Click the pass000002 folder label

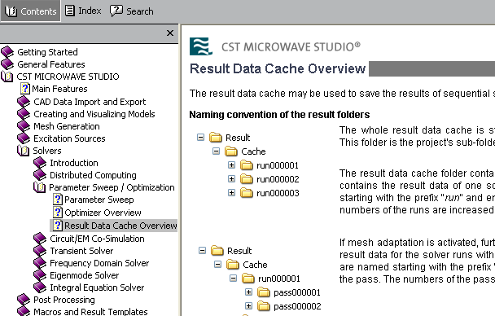tap(297, 306)
